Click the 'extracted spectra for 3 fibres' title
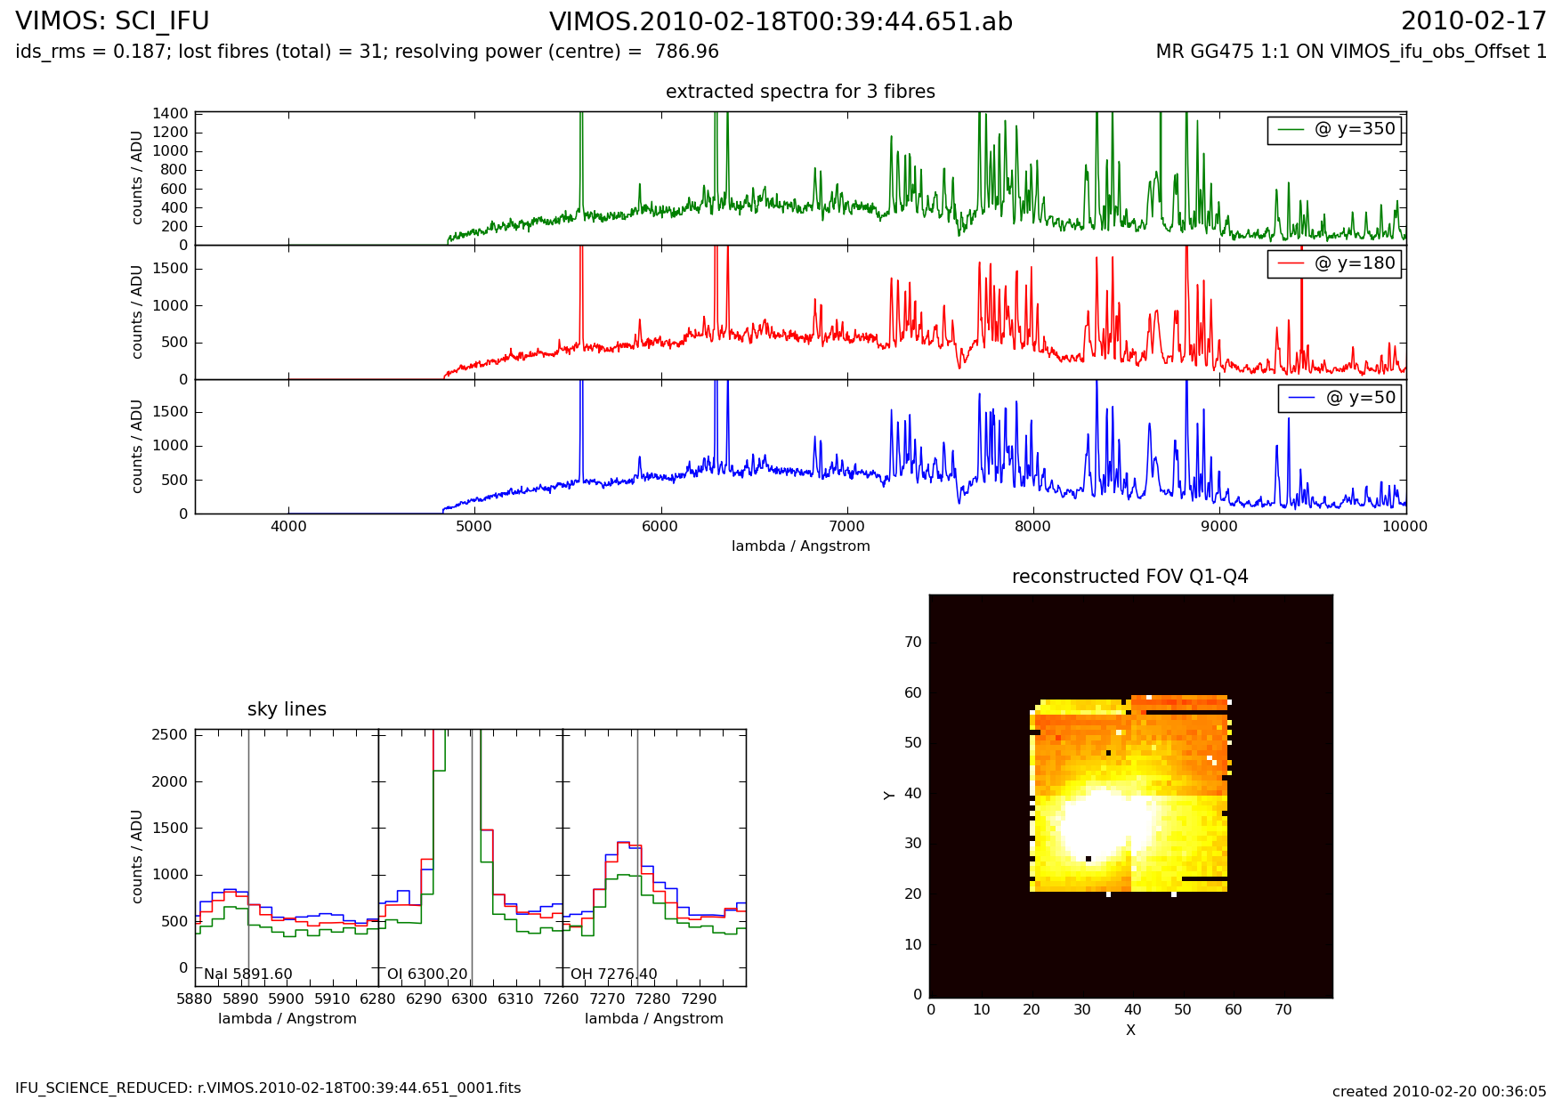1562x1108 pixels. coord(800,92)
